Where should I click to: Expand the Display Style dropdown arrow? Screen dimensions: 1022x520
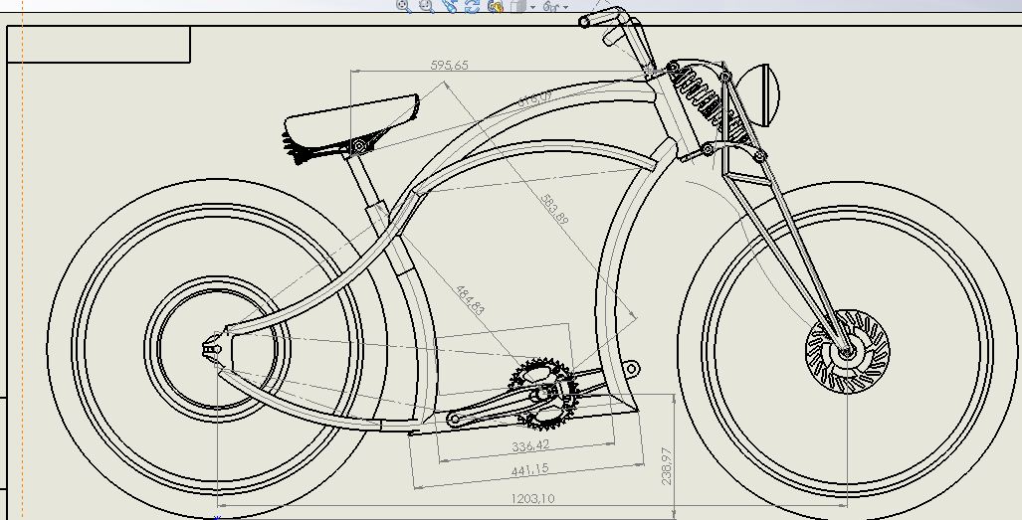click(x=532, y=7)
